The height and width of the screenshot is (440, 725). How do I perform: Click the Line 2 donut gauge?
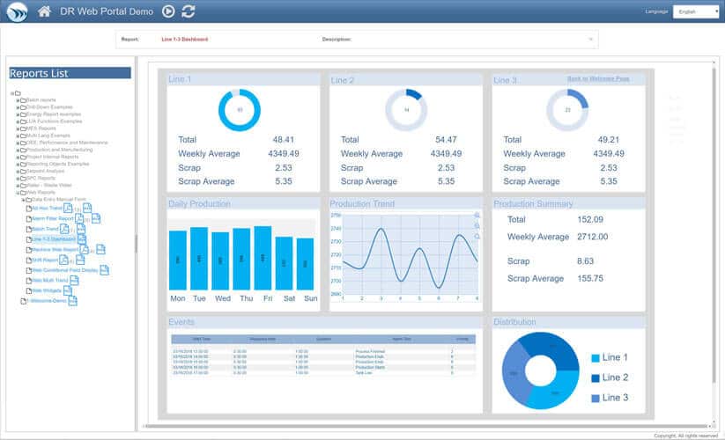(x=406, y=110)
